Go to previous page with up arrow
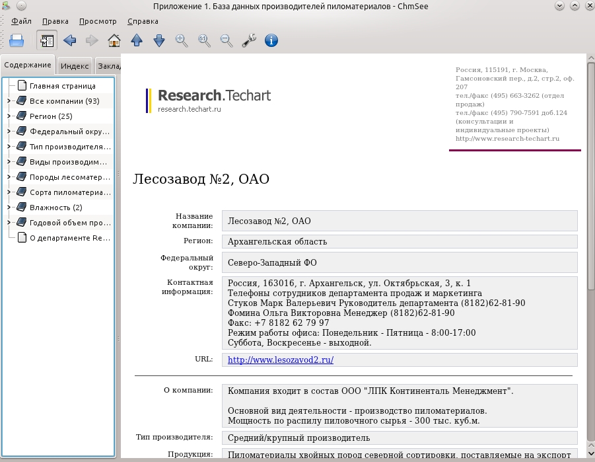Screen dimensions: 595x462 [x=137, y=40]
